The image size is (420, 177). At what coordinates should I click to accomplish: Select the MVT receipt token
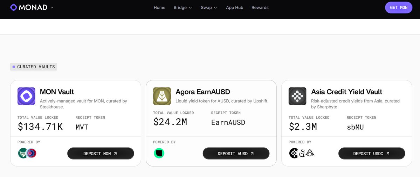[82, 127]
